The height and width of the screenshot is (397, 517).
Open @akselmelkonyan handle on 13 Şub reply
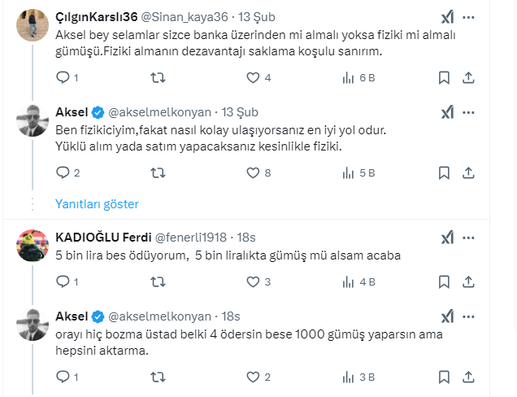[x=159, y=111]
